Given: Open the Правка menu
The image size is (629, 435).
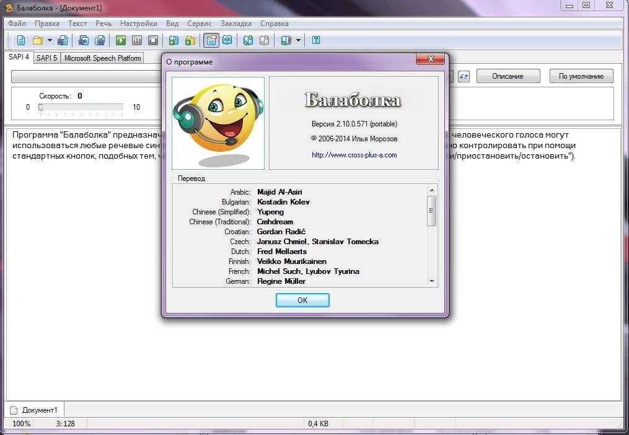Looking at the screenshot, I should coord(47,24).
